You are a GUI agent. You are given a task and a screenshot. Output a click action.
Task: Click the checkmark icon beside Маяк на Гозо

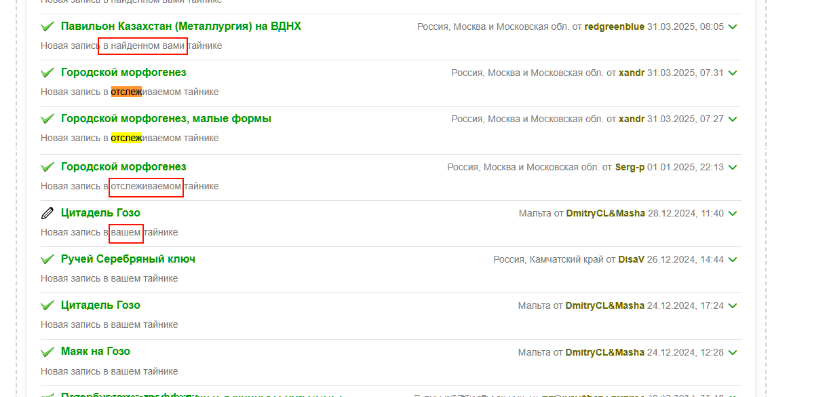click(47, 352)
